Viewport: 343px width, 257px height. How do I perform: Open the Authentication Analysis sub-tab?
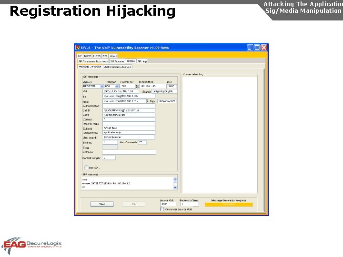pyautogui.click(x=118, y=67)
